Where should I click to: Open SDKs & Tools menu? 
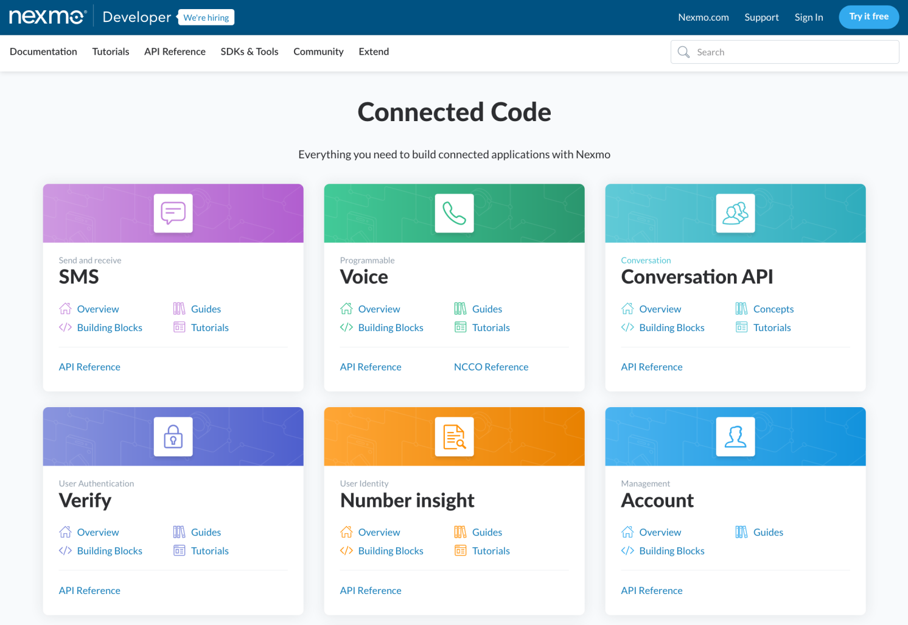click(x=250, y=52)
